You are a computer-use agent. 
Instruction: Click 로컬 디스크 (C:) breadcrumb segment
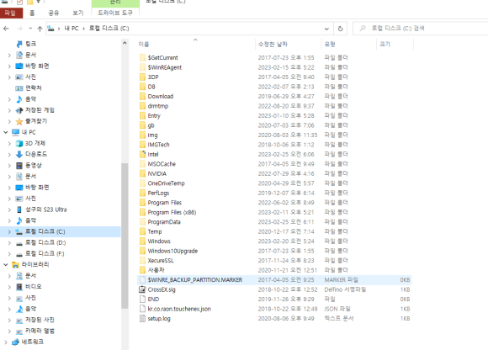pos(109,29)
